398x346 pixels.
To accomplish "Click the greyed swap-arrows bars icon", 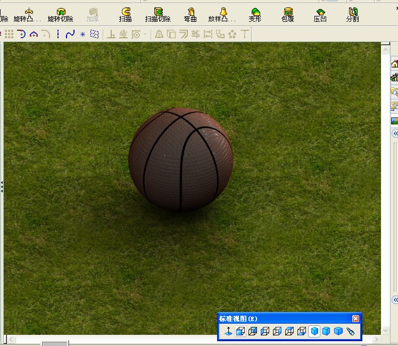I will click(208, 34).
